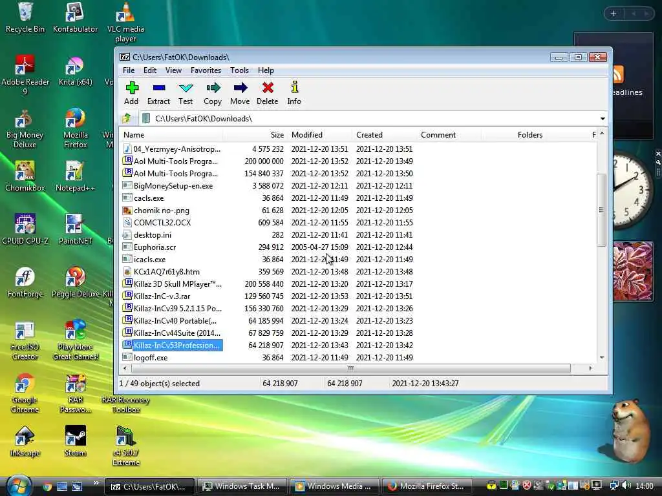Open FontForge desktop shortcut
Screen dimensions: 662x496
25,283
